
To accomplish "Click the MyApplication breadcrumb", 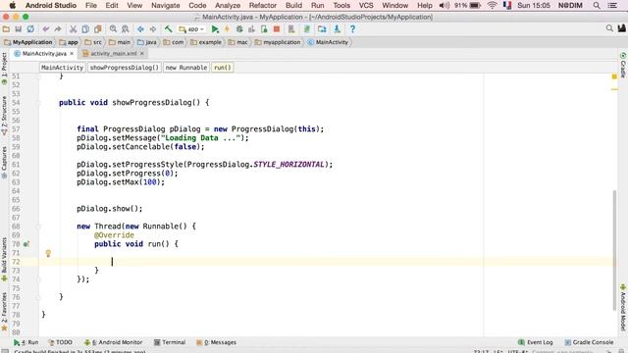I will tap(28, 42).
